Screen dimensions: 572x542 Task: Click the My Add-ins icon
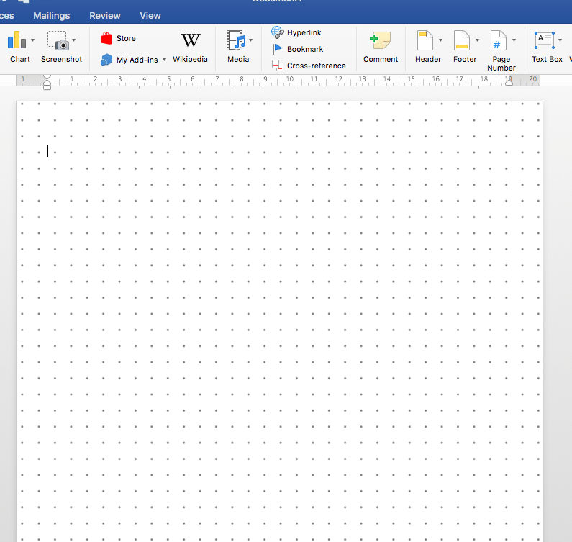click(x=106, y=60)
